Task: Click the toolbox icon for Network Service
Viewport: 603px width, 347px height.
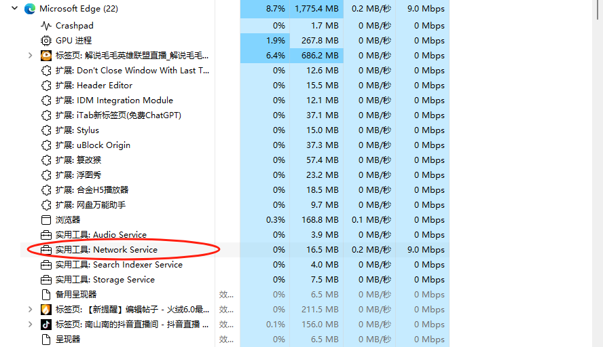Action: pos(46,250)
